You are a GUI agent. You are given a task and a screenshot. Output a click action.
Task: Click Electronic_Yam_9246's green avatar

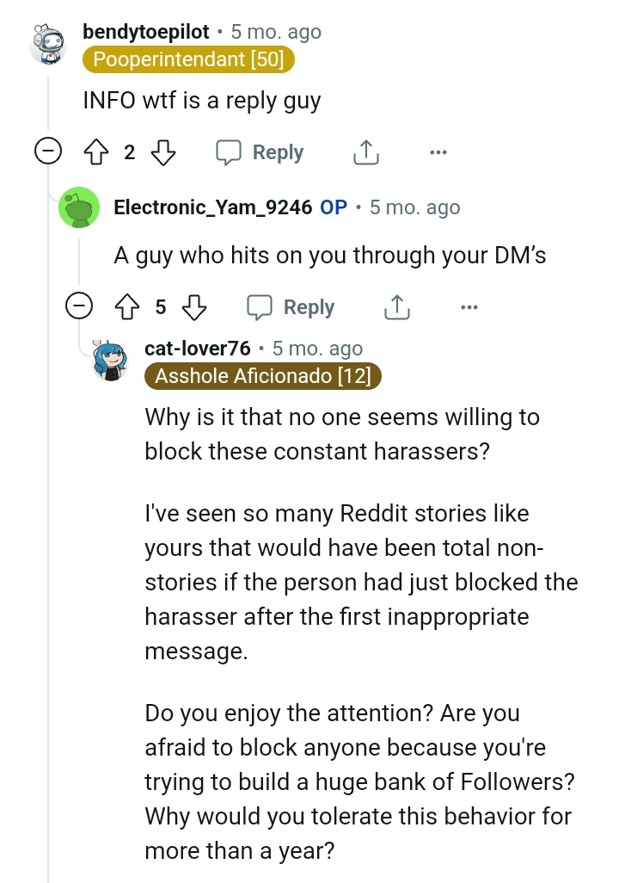[79, 207]
